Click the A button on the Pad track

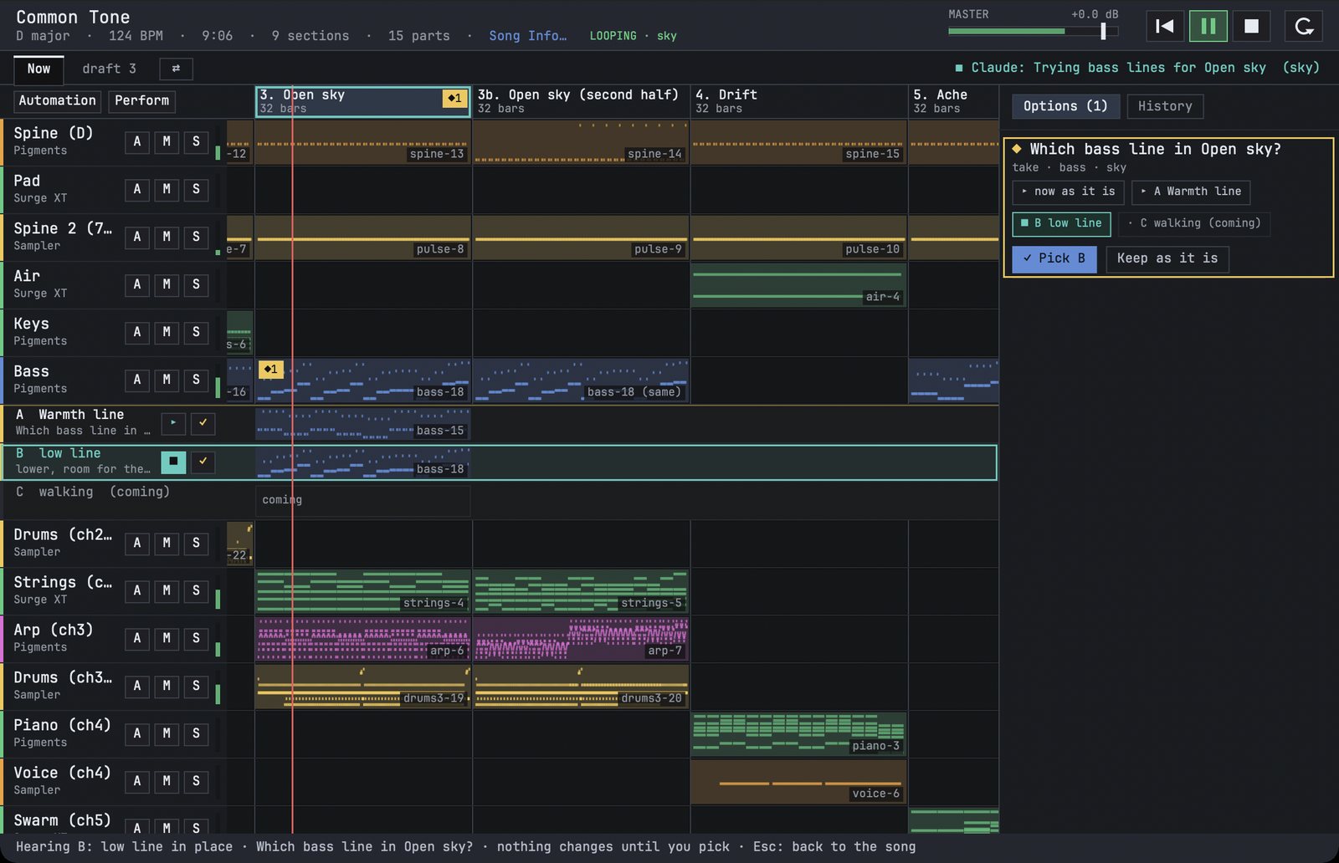137,189
